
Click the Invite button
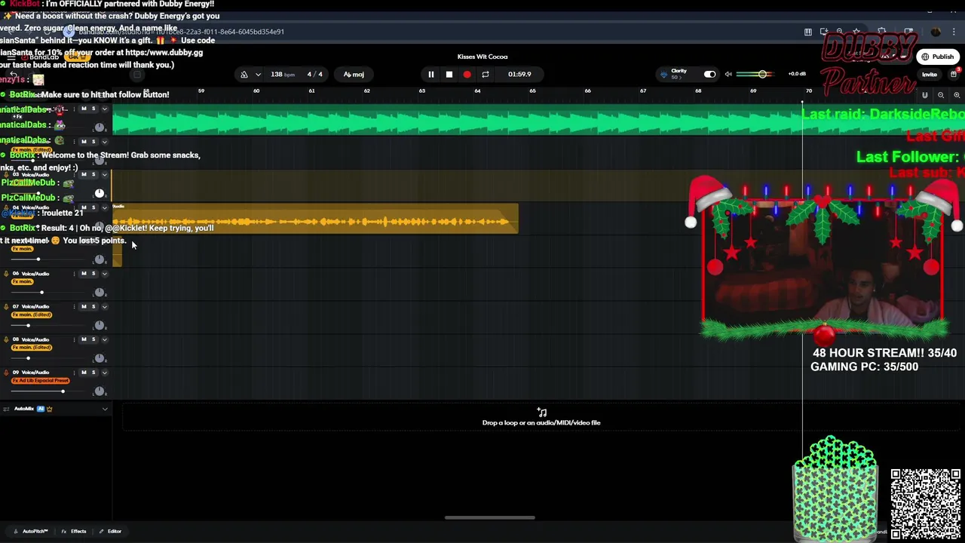[x=930, y=75]
